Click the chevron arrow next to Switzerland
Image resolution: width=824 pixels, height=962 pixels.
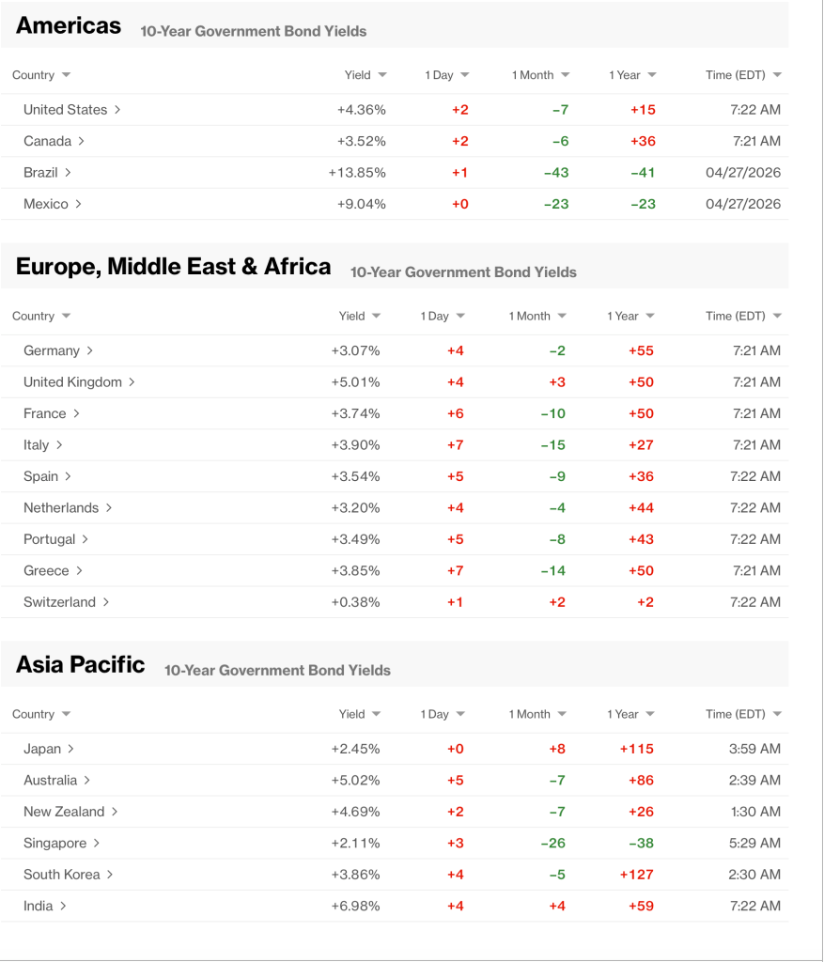pyautogui.click(x=106, y=602)
